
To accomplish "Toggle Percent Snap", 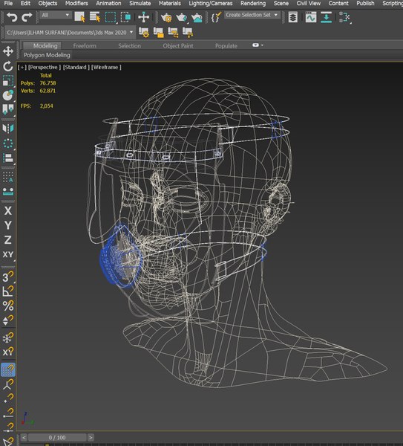I will (x=8, y=306).
